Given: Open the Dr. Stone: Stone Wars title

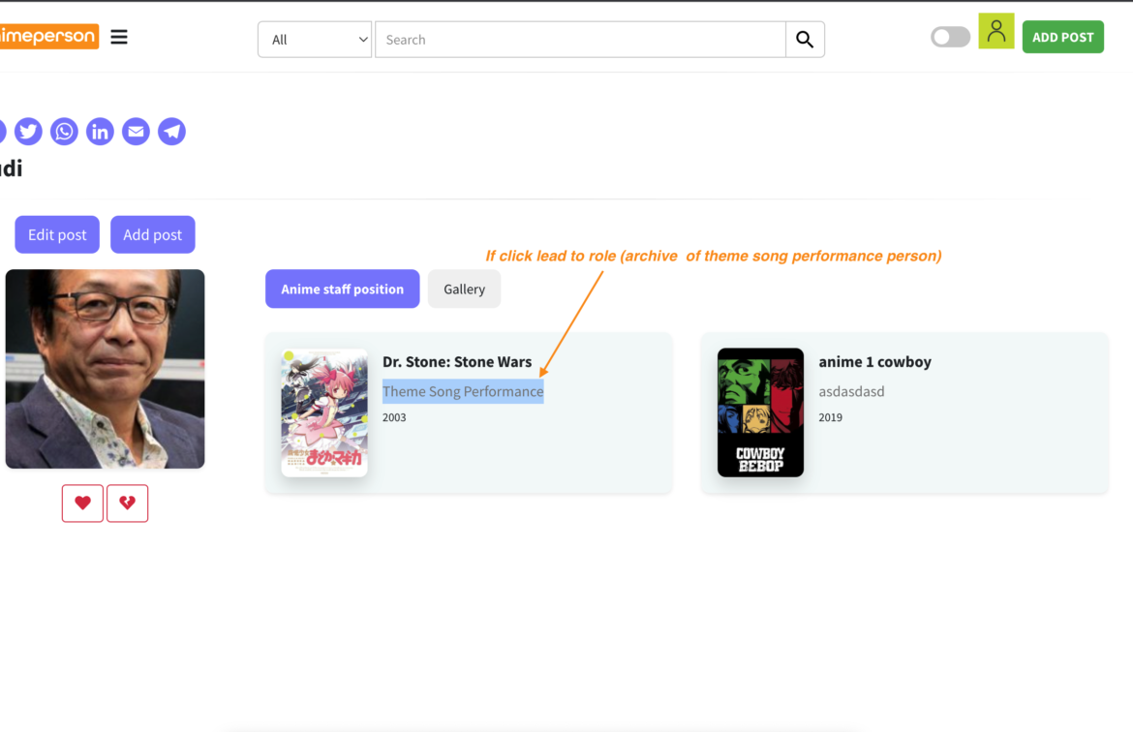Looking at the screenshot, I should click(457, 362).
